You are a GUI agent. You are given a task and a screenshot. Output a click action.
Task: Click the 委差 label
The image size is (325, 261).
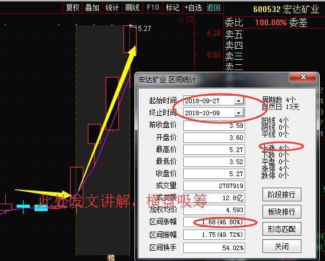(298, 22)
